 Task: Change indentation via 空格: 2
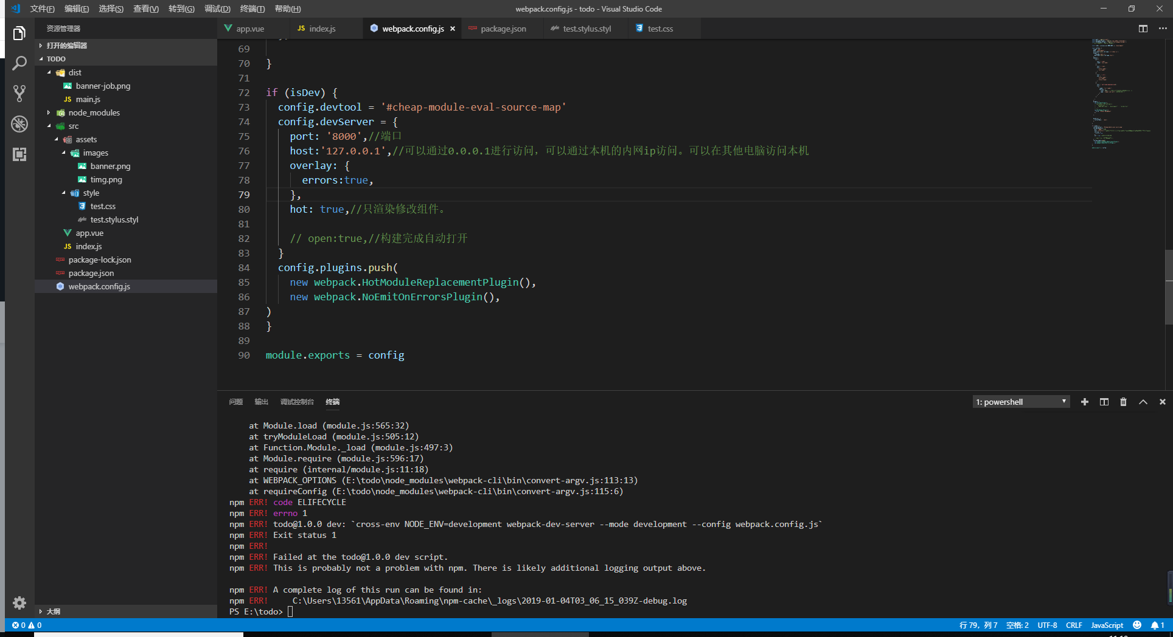pyautogui.click(x=1017, y=625)
